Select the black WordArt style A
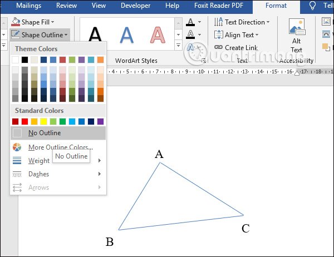Image resolution: width=334 pixels, height=257 pixels. tap(95, 34)
